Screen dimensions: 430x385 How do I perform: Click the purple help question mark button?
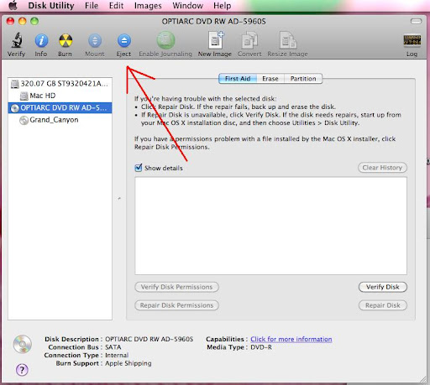22,370
